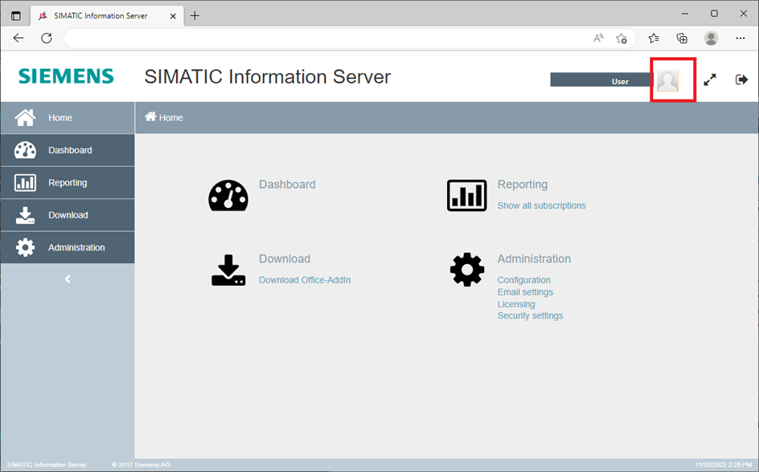Click the browser address bar
759x472 pixels.
pos(322,38)
